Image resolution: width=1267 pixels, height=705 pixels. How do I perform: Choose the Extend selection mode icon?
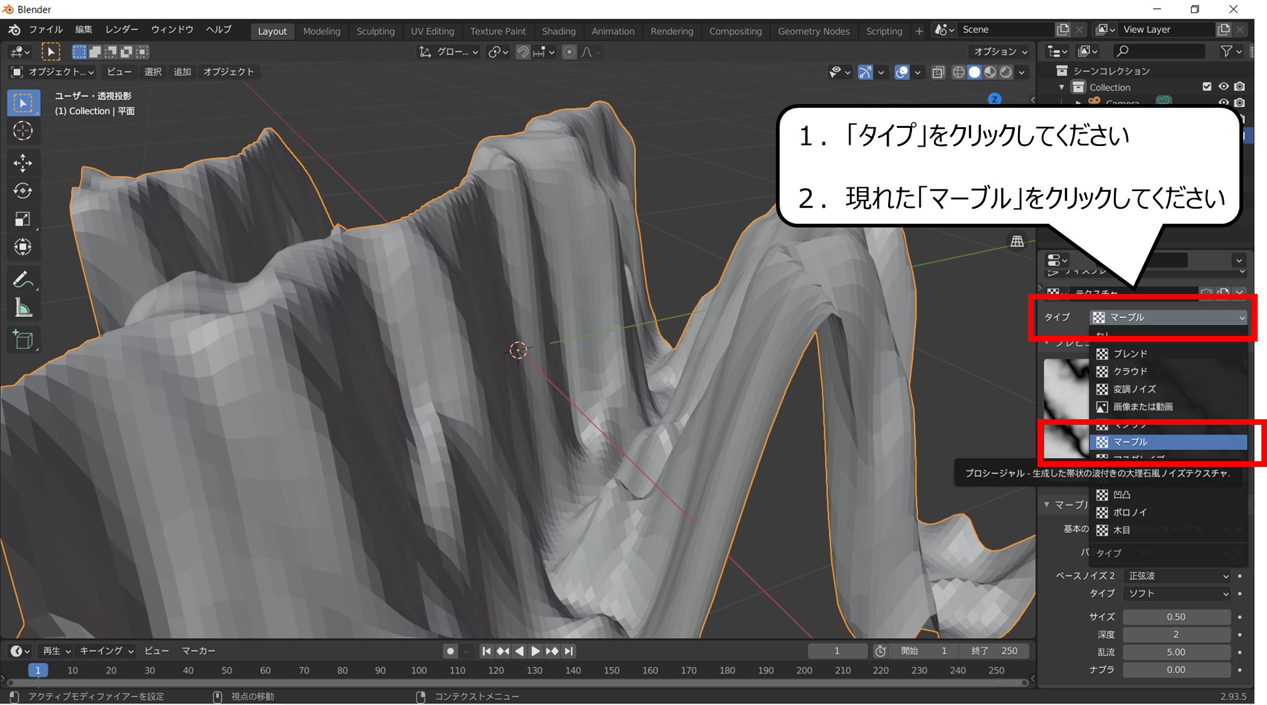coord(95,51)
